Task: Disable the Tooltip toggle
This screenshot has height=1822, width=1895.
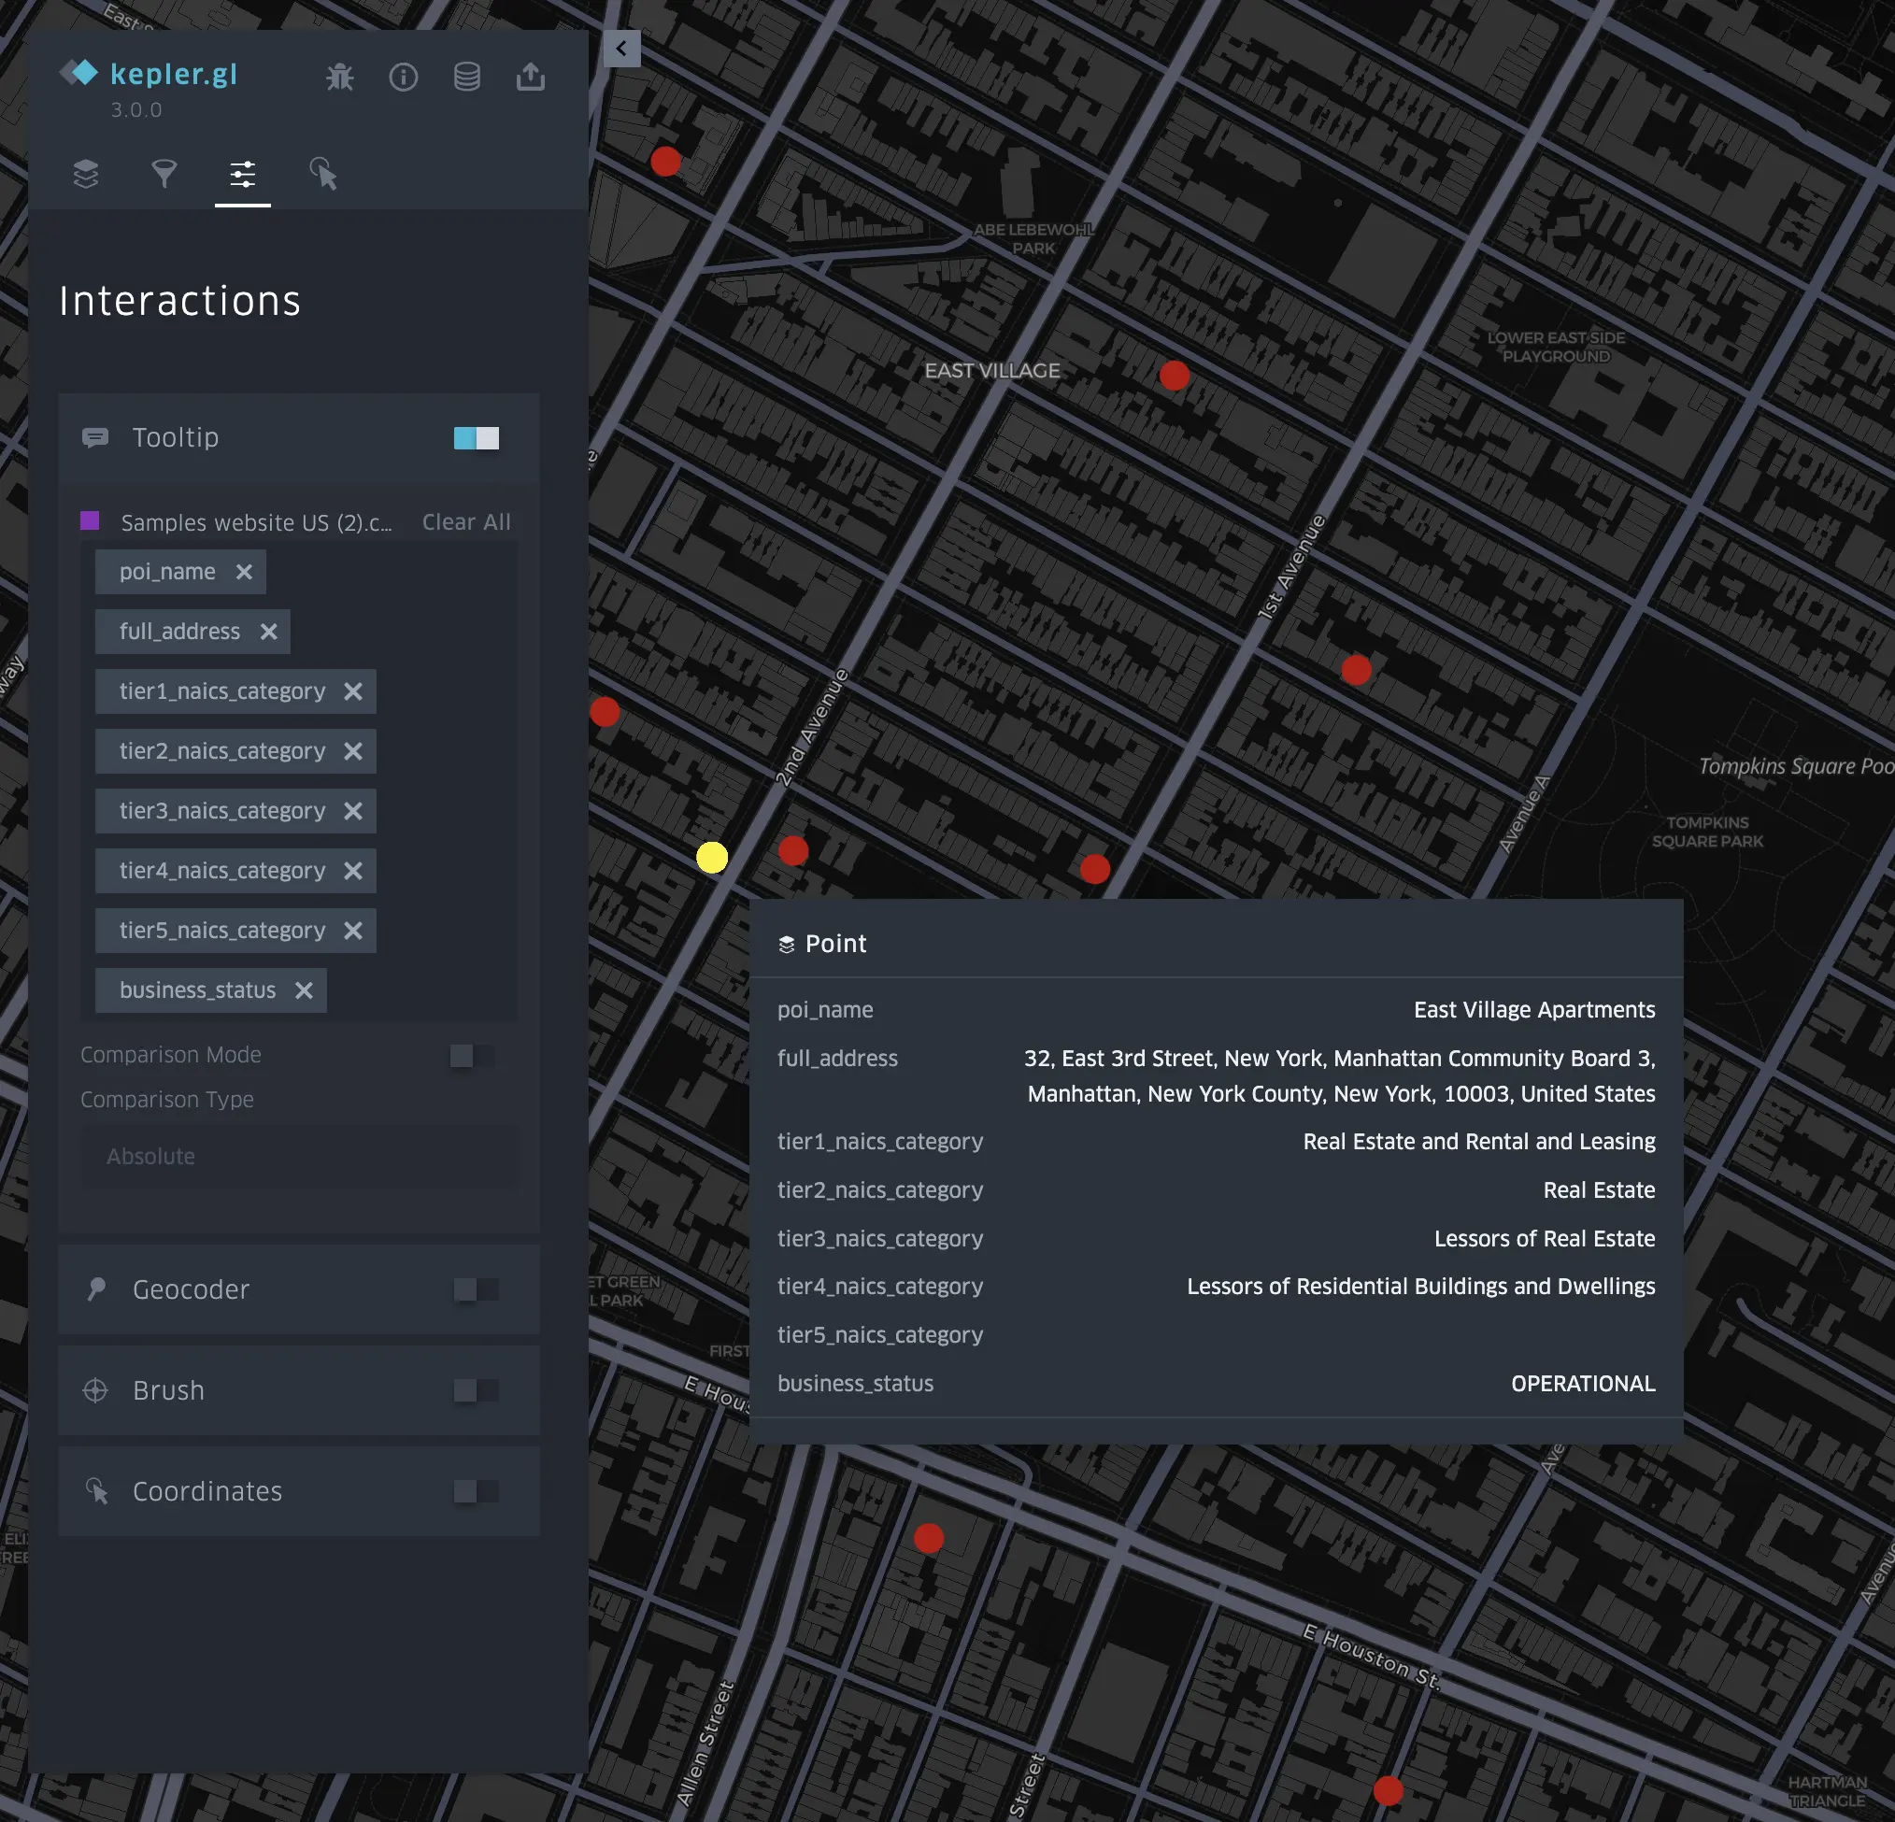Action: point(474,438)
